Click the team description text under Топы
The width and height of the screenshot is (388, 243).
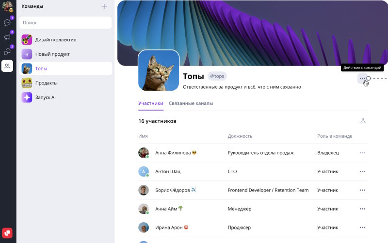(x=242, y=87)
